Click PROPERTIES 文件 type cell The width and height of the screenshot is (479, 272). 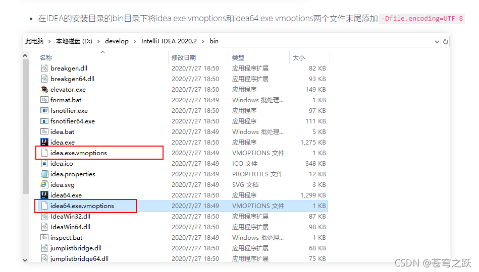pyautogui.click(x=257, y=174)
